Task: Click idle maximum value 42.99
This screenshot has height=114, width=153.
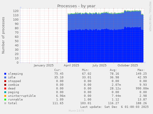Action: tap(142, 77)
